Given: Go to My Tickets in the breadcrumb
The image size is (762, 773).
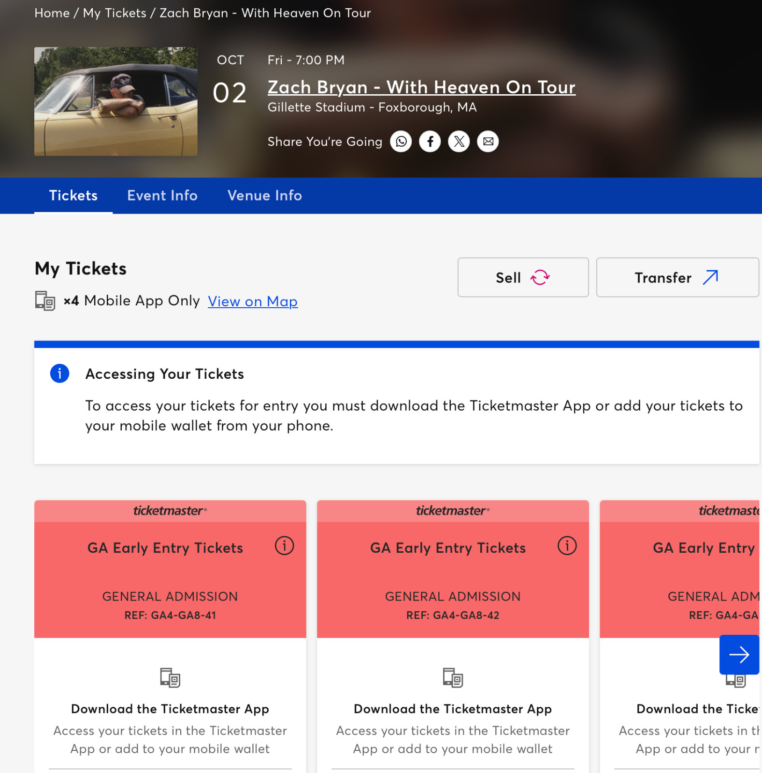Looking at the screenshot, I should pyautogui.click(x=115, y=13).
